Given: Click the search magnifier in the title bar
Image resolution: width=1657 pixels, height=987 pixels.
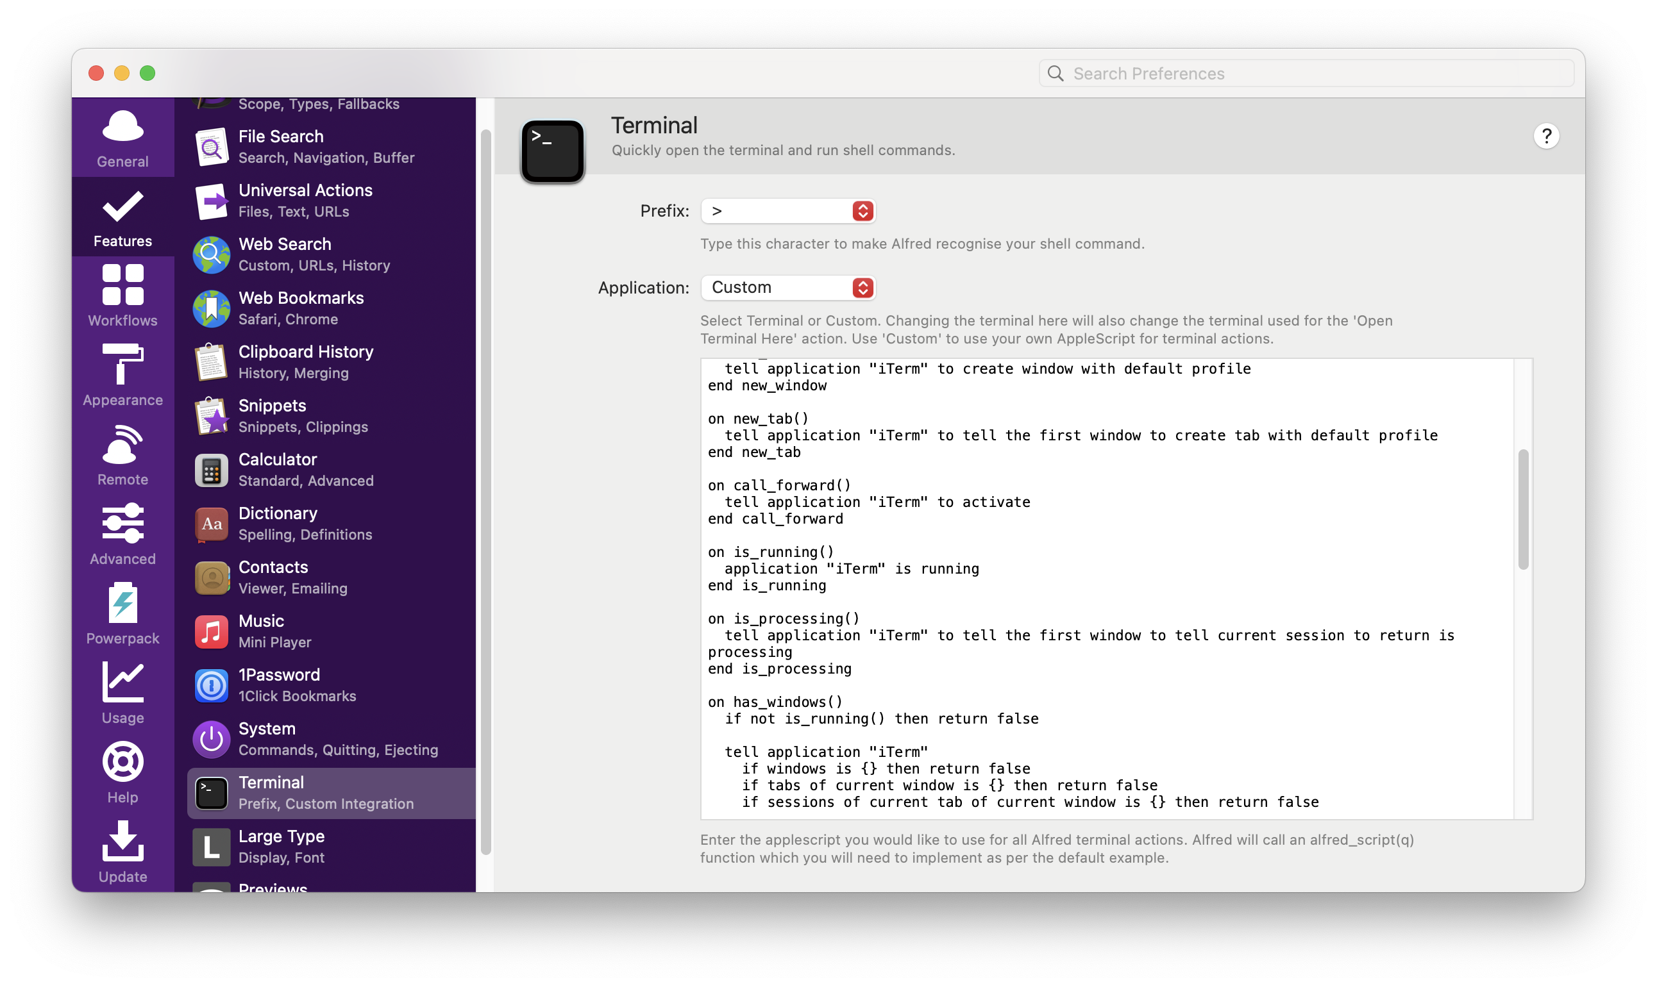Looking at the screenshot, I should point(1056,73).
